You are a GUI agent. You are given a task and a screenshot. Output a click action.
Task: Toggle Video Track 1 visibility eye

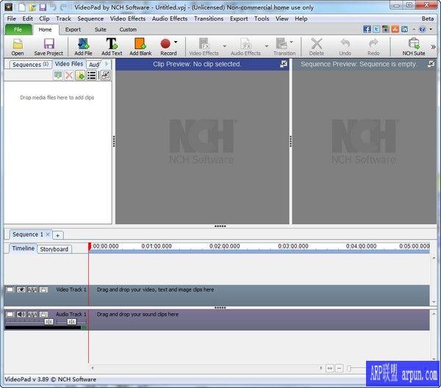point(21,290)
